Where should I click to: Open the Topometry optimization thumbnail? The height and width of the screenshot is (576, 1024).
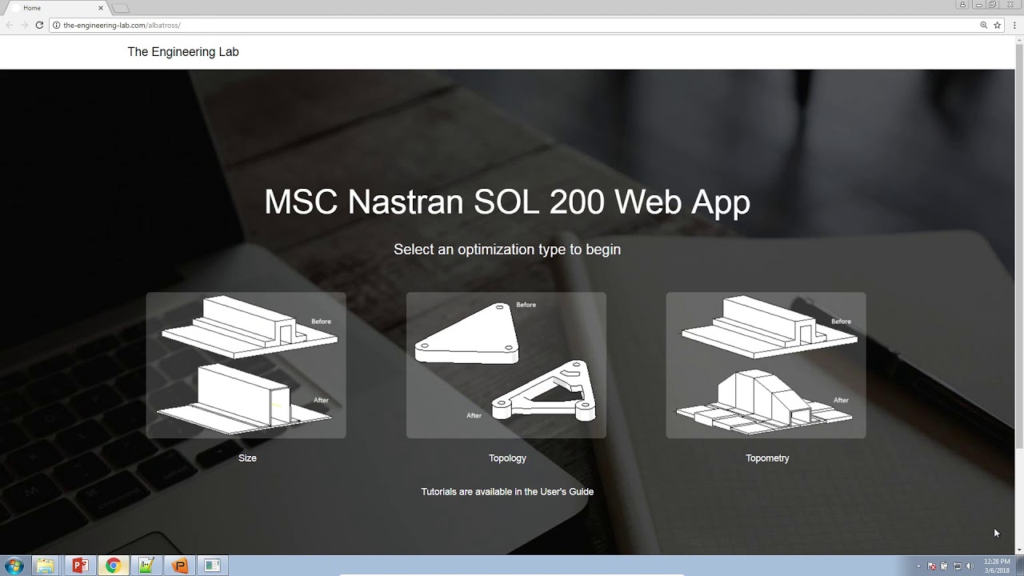pyautogui.click(x=766, y=365)
